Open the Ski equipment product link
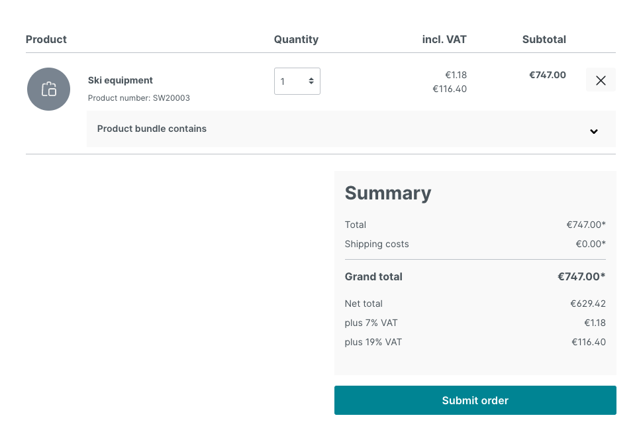This screenshot has height=442, width=637. tap(121, 80)
